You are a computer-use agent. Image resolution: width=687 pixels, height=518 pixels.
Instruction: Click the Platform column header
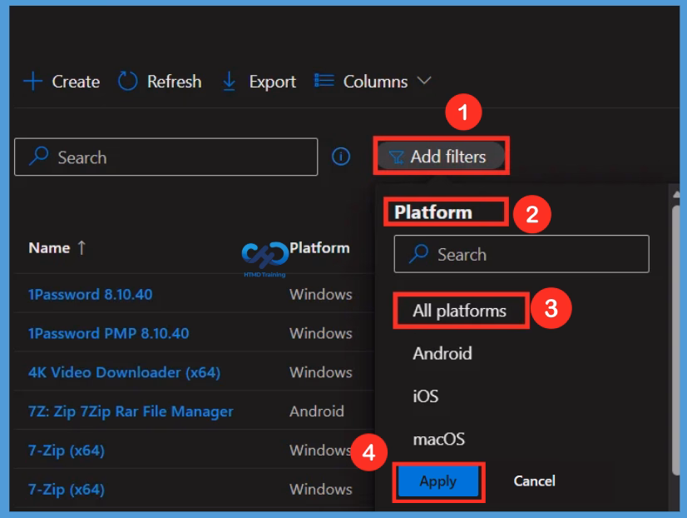(319, 248)
